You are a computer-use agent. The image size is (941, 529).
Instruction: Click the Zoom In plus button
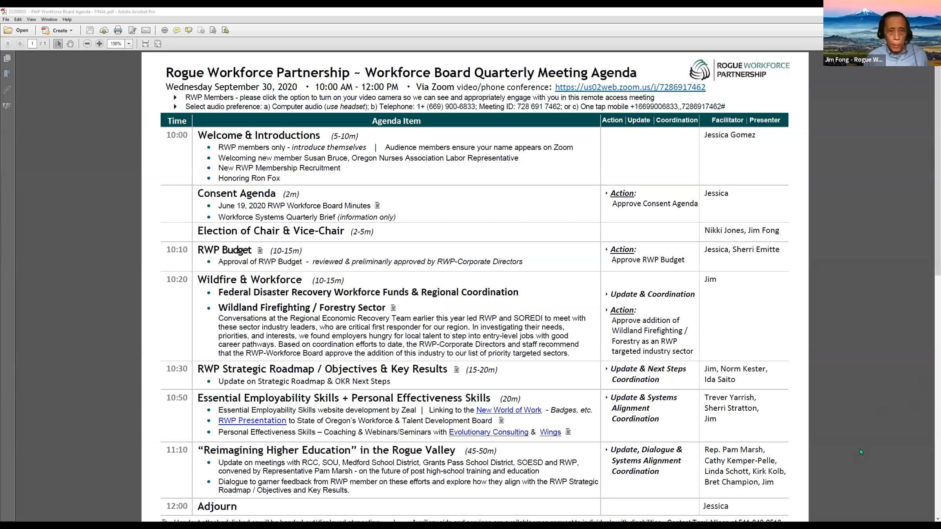[x=99, y=43]
